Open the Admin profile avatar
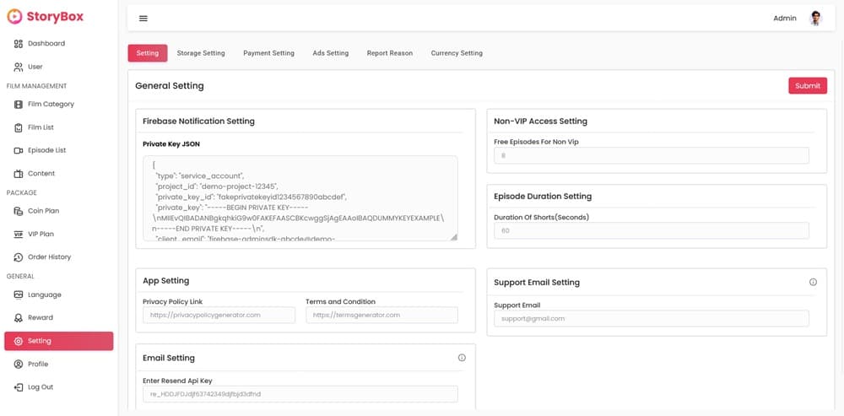 pyautogui.click(x=815, y=19)
